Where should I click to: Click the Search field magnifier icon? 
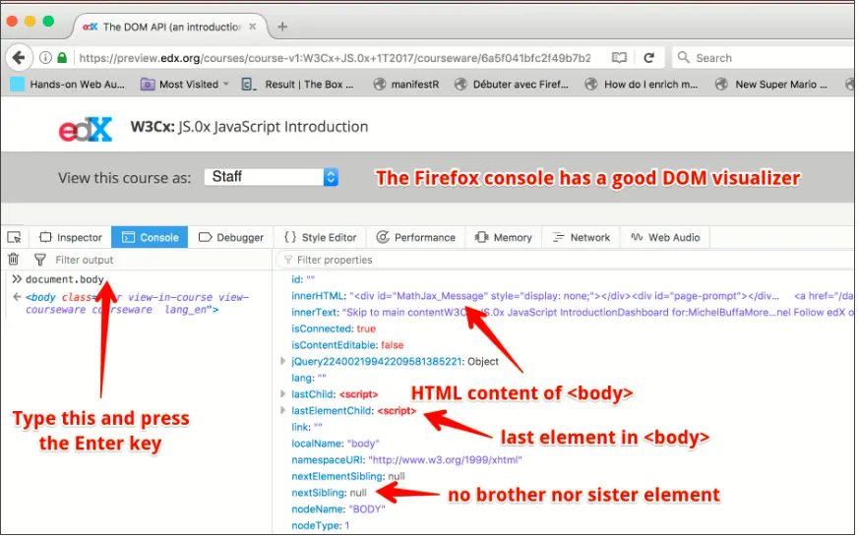tap(684, 57)
